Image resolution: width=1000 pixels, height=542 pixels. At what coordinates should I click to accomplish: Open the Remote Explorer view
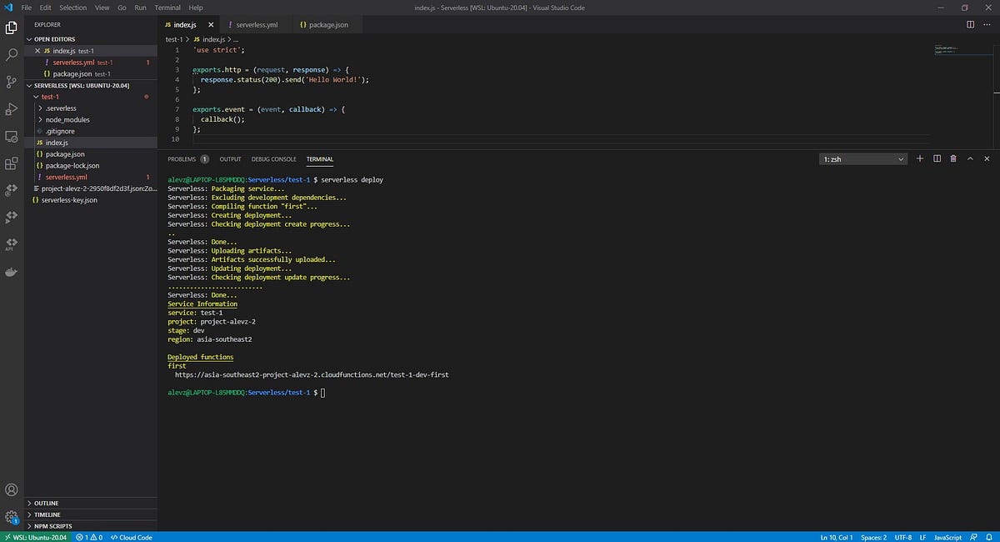pos(11,135)
